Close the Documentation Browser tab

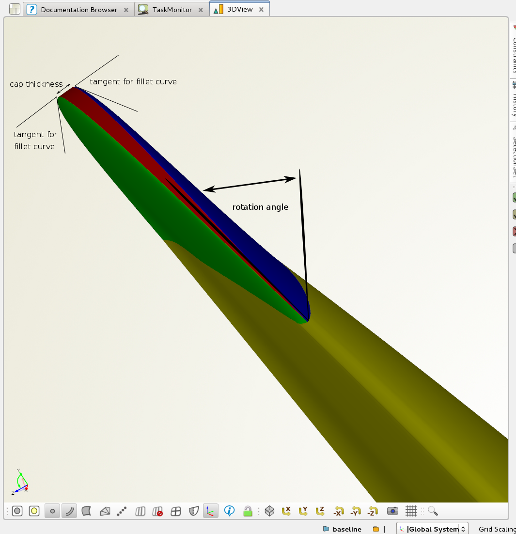click(x=126, y=10)
